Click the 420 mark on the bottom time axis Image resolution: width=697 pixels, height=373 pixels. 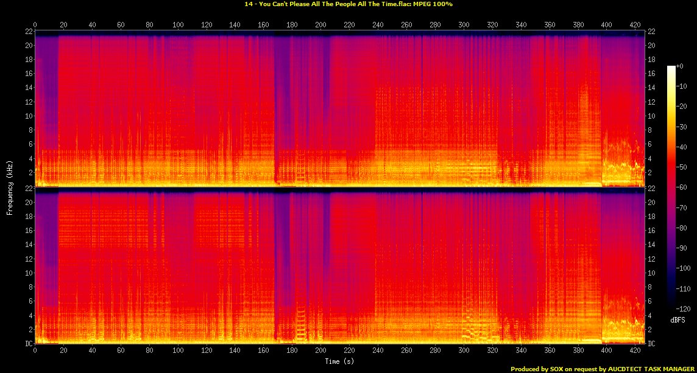[x=636, y=352]
